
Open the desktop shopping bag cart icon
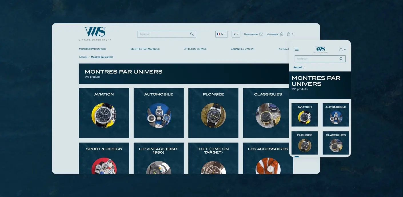point(289,34)
